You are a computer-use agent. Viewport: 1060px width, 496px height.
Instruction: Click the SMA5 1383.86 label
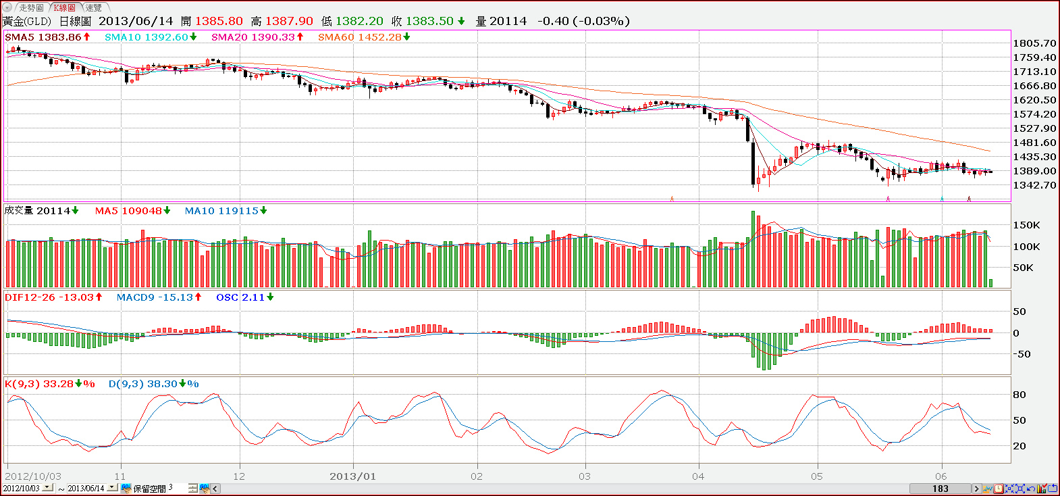pos(47,37)
